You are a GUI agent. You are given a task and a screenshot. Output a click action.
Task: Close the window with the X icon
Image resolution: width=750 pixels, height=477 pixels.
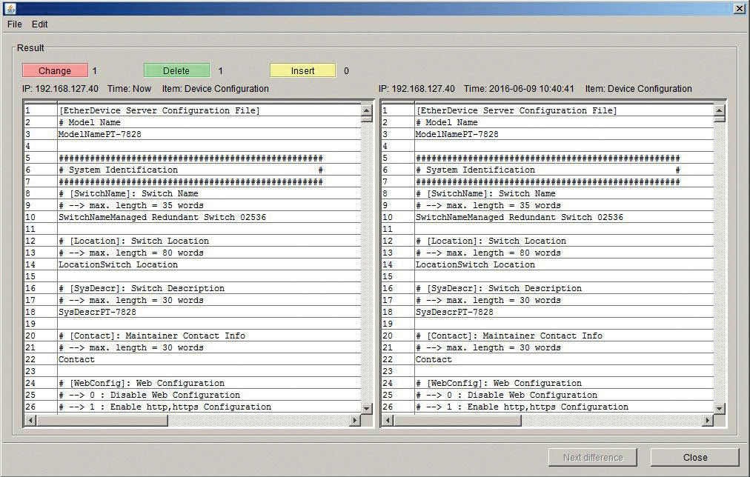pos(739,8)
